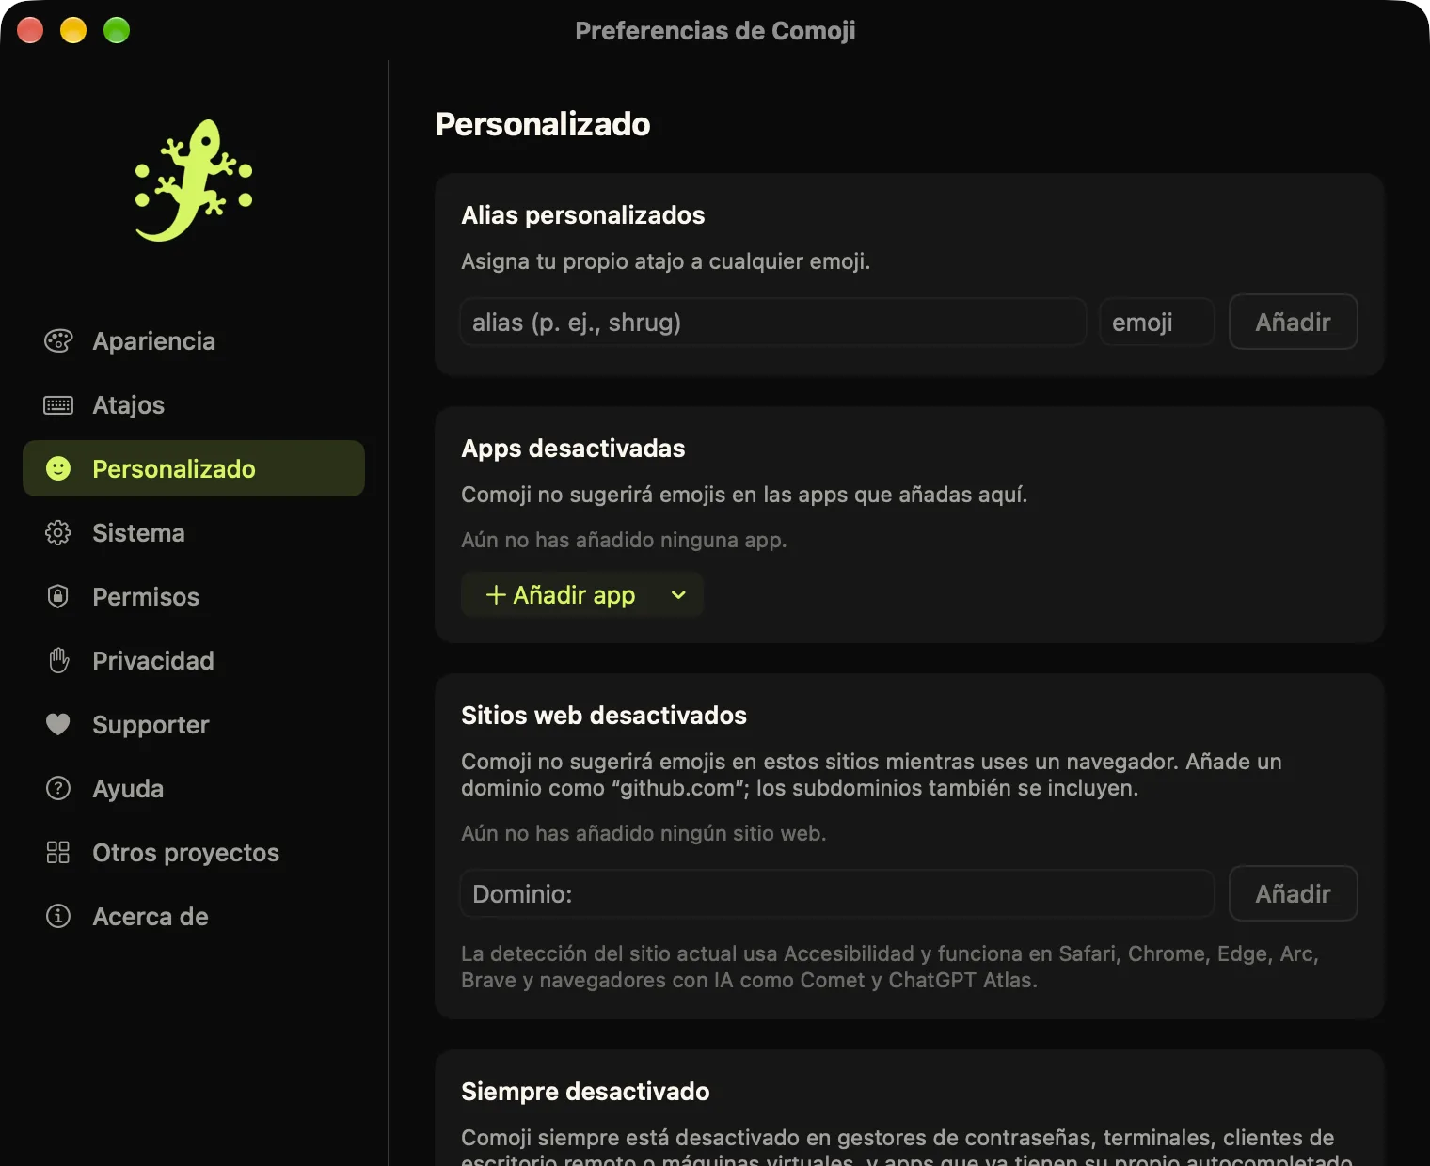Click the info icon beside Acerca de
Viewport: 1430px width, 1166px height.
[x=58, y=916]
